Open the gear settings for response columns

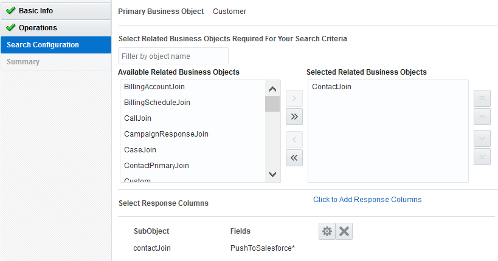(327, 231)
